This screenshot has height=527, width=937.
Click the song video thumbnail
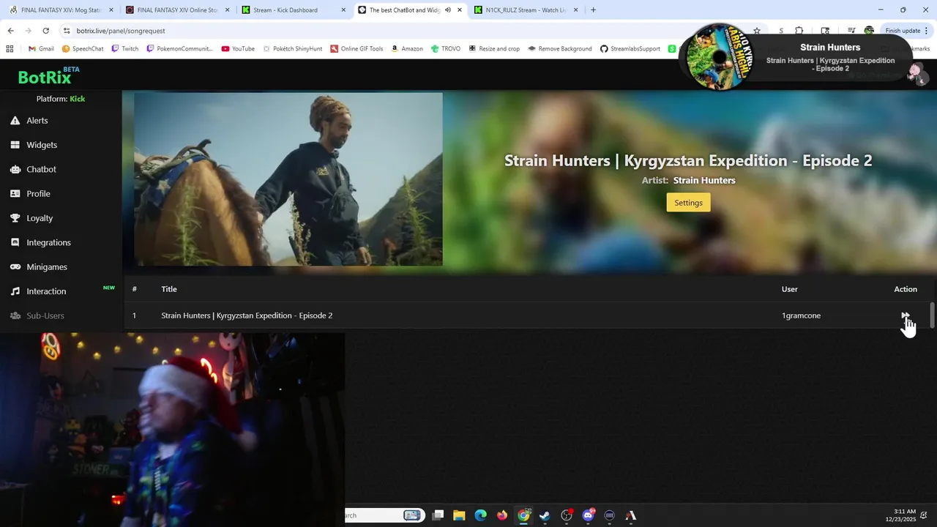coord(288,179)
